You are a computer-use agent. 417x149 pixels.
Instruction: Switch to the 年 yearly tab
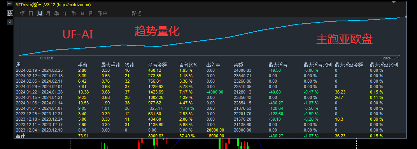(x=65, y=13)
